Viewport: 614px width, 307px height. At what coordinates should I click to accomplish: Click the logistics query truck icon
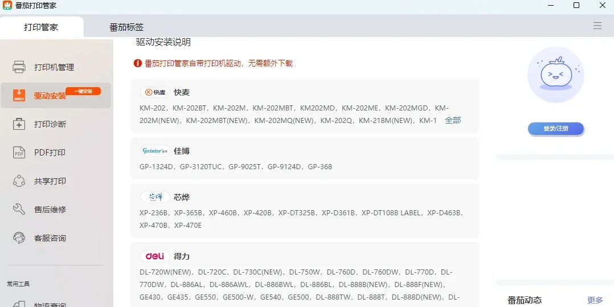click(19, 304)
